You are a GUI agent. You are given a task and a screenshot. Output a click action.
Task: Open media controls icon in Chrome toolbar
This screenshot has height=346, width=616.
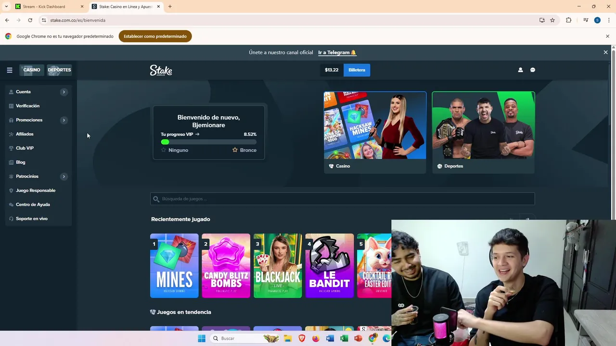(586, 20)
